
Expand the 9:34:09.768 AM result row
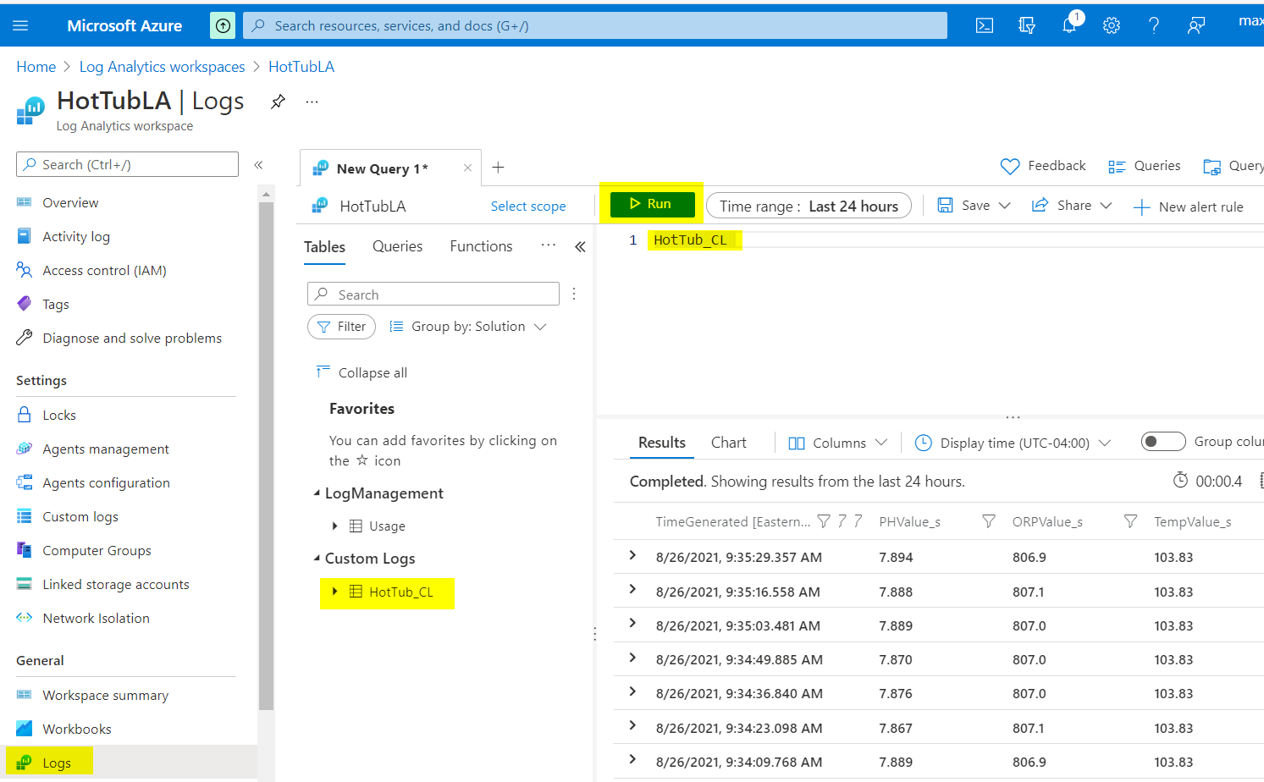tap(632, 759)
